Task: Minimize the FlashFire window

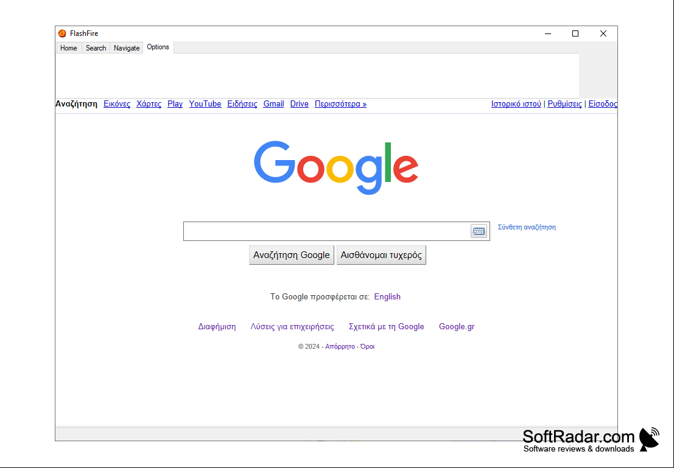Action: point(548,33)
